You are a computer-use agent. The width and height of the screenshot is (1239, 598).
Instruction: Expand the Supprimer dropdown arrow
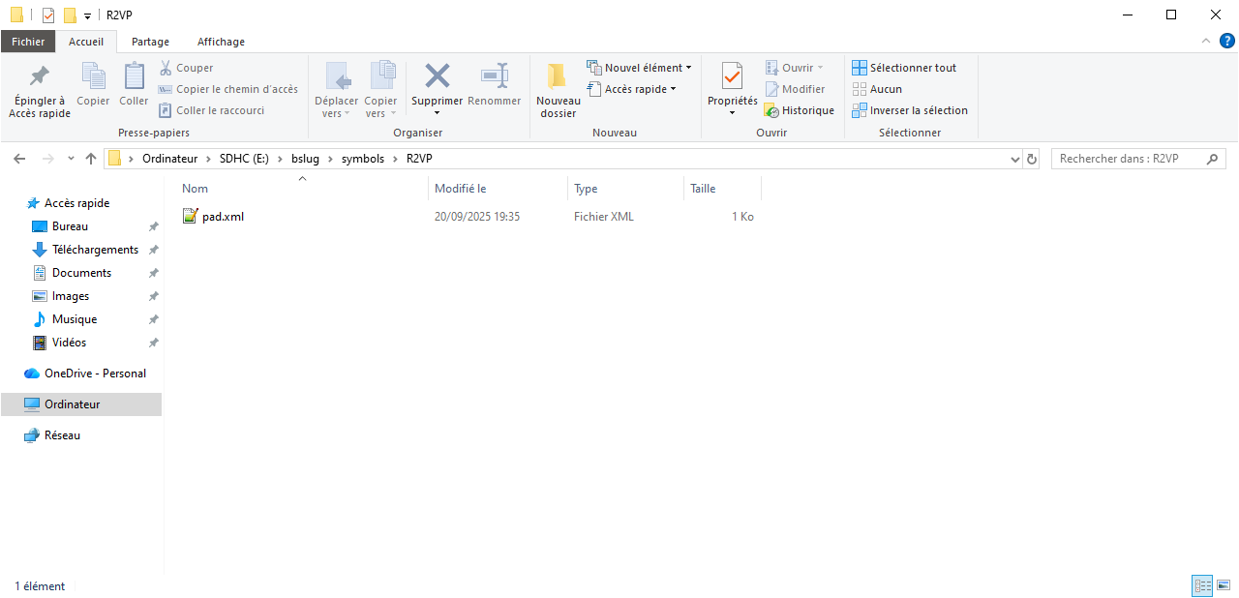click(438, 113)
